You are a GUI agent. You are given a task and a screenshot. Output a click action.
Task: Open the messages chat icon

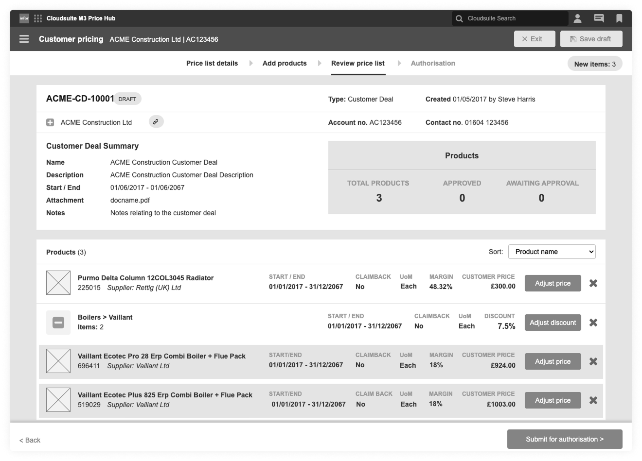(x=599, y=18)
